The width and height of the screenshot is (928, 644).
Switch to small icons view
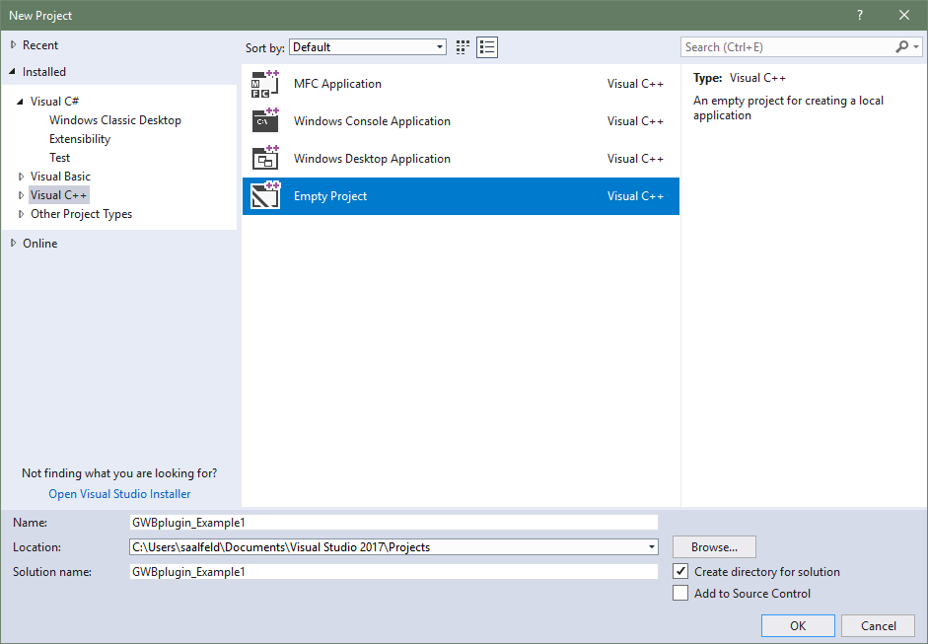[463, 47]
